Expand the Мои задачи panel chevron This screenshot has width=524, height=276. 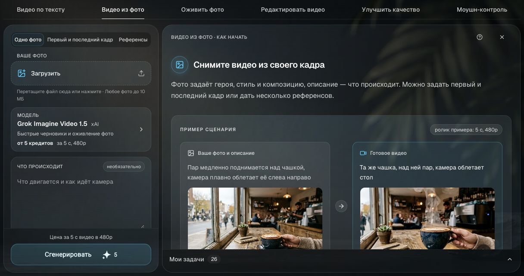tap(510, 259)
